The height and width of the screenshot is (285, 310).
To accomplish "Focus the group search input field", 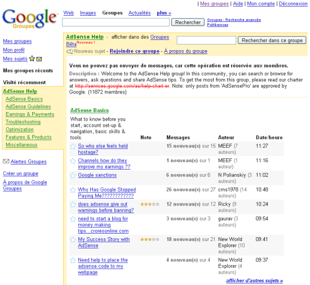I will click(206, 41).
